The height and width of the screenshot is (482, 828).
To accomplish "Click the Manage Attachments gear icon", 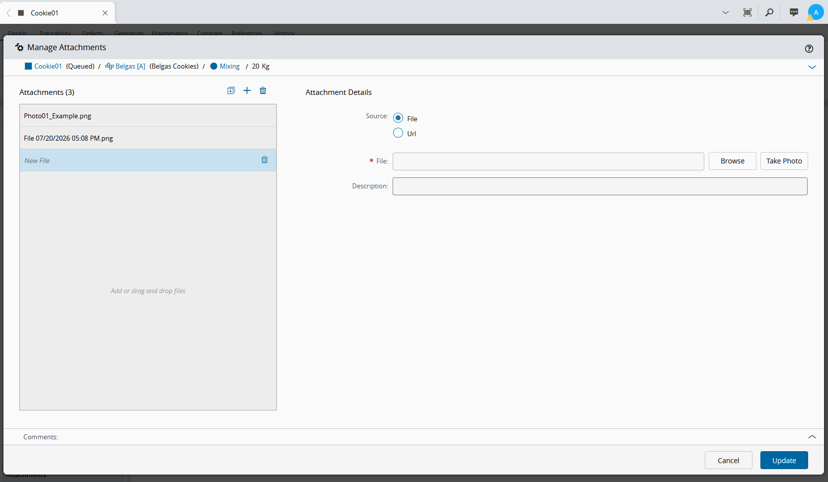I will click(x=19, y=47).
